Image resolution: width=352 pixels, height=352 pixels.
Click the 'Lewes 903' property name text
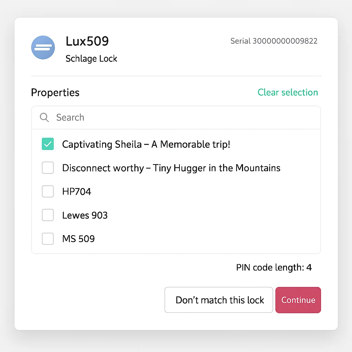coord(85,216)
